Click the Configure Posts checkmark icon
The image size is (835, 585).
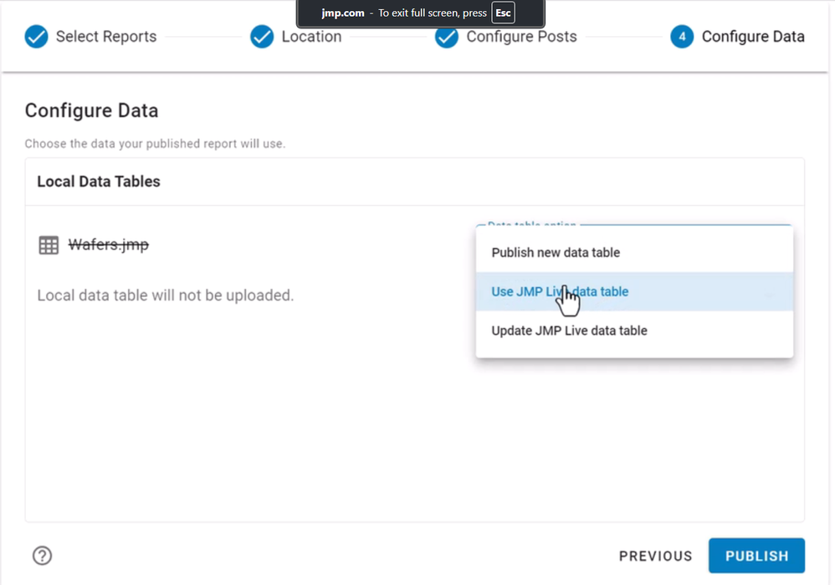pos(447,37)
